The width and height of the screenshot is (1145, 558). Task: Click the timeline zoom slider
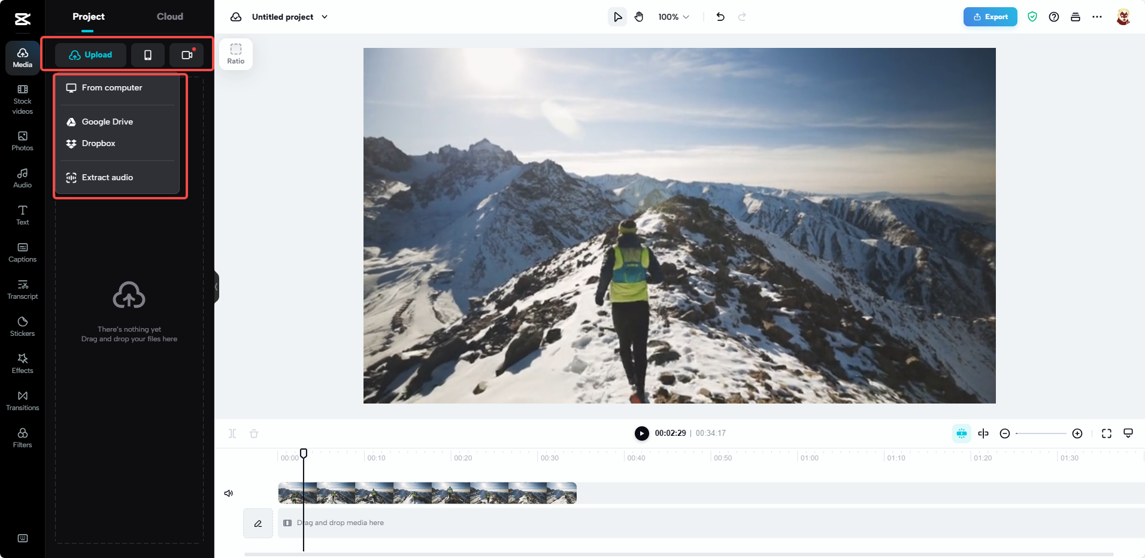(x=1041, y=433)
